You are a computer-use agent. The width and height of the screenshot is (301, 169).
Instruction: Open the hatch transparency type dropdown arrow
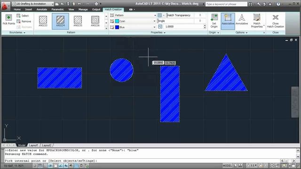point(164,15)
